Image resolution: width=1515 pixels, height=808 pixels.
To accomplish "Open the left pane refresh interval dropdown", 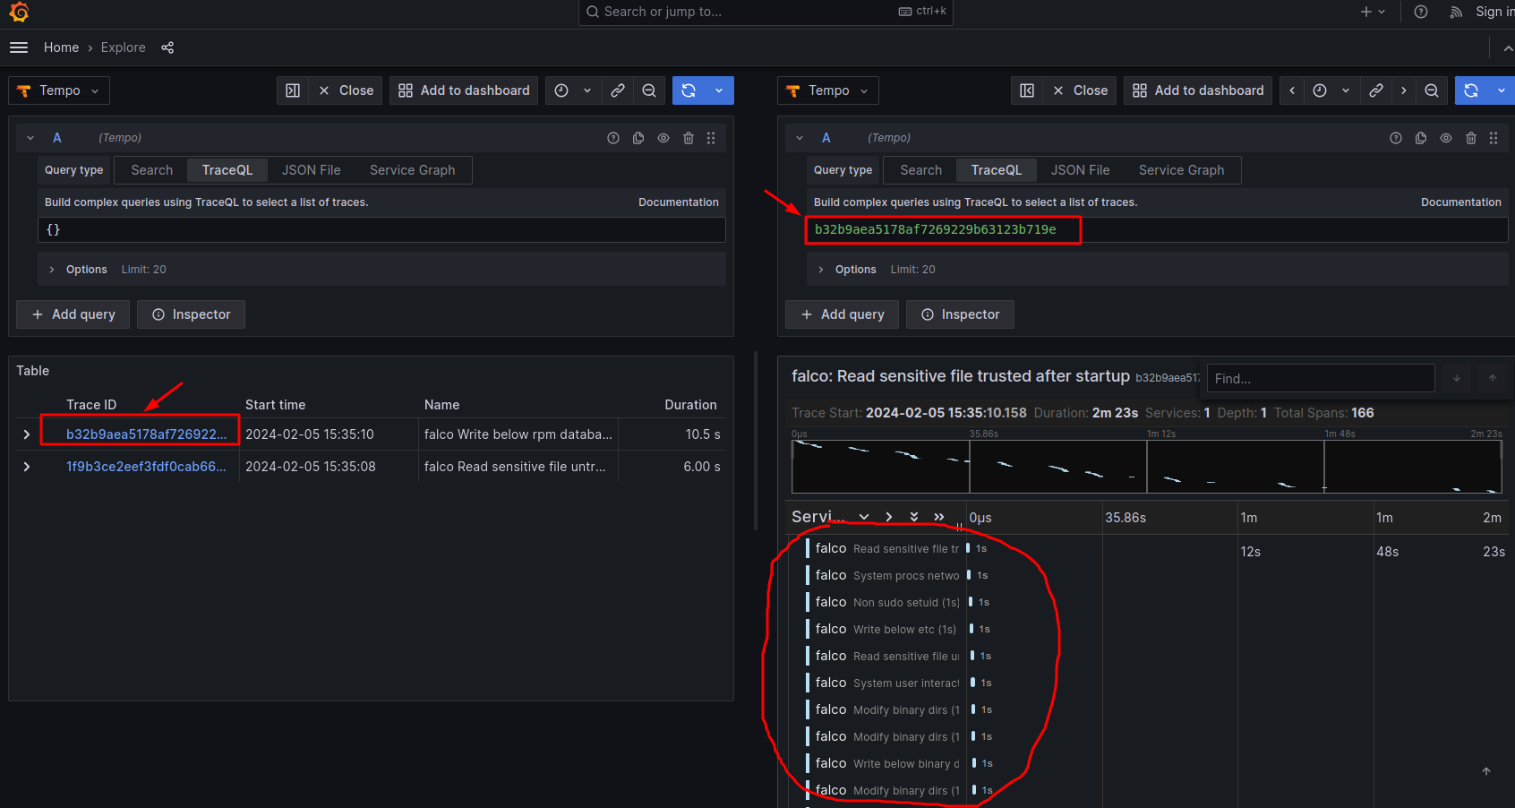I will (x=719, y=90).
